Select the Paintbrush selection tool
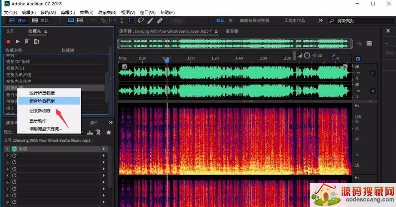Screen dimensions: 396x207 [150, 21]
